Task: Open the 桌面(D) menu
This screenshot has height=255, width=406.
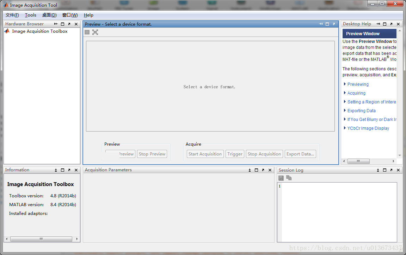Action: (49, 15)
